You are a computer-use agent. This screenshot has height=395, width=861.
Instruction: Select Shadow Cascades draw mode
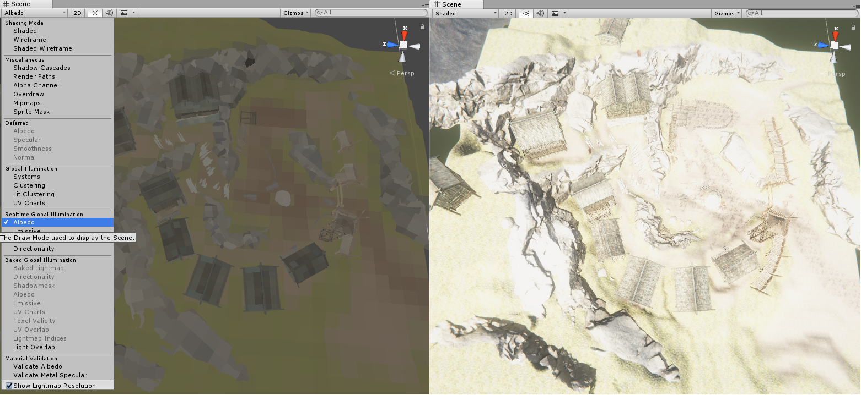(x=41, y=67)
